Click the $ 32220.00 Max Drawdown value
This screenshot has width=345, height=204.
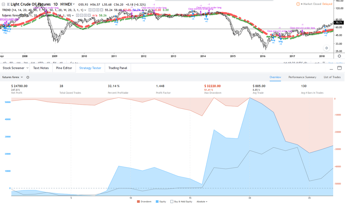point(212,86)
